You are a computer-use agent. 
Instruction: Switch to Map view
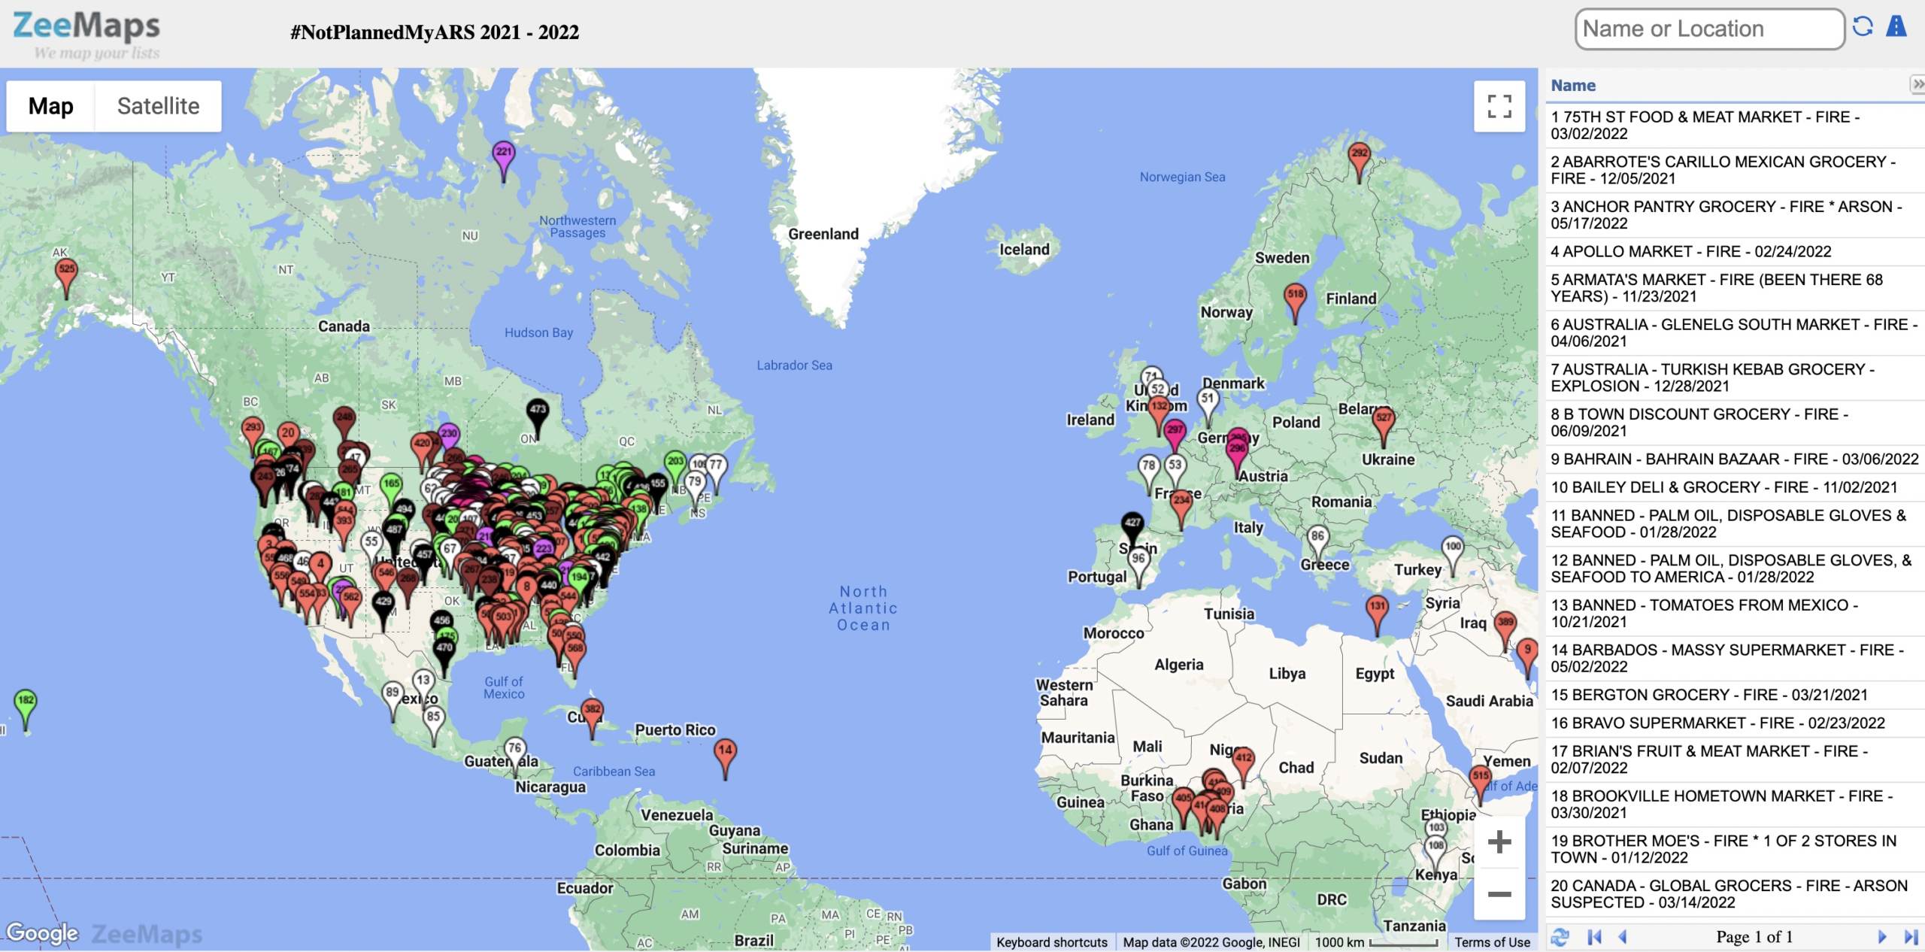click(x=50, y=105)
